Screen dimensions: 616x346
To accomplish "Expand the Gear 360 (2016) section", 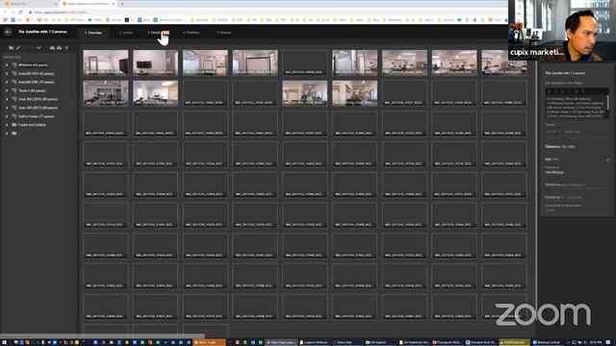I will coord(7,99).
